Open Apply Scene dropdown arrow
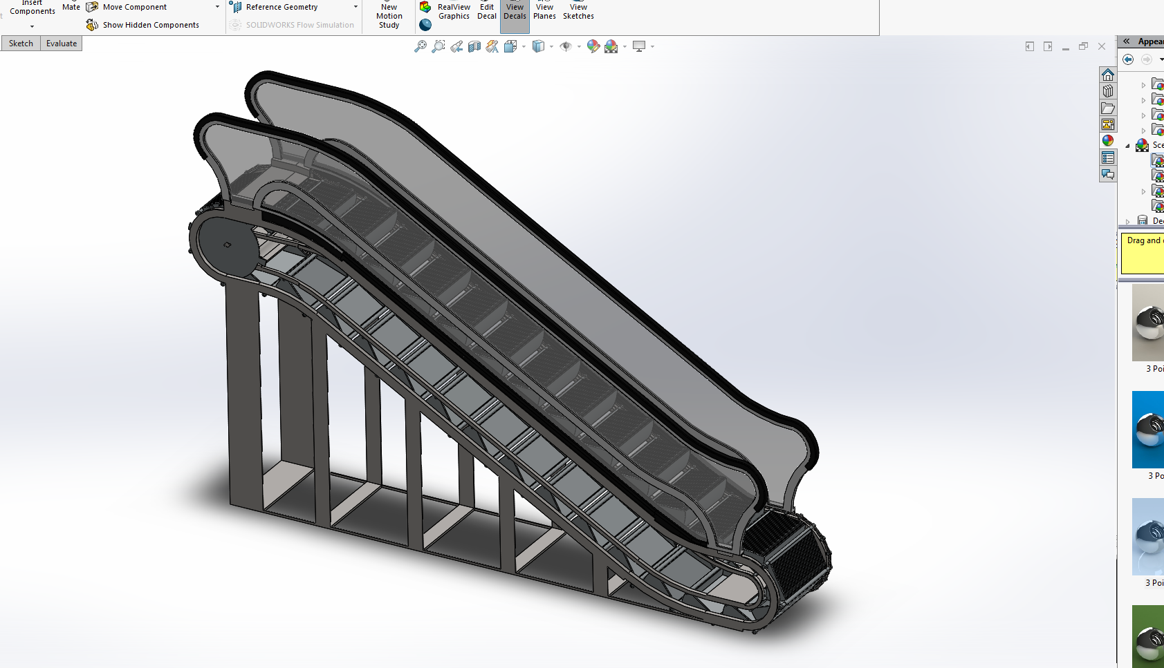This screenshot has width=1164, height=668. pyautogui.click(x=625, y=47)
